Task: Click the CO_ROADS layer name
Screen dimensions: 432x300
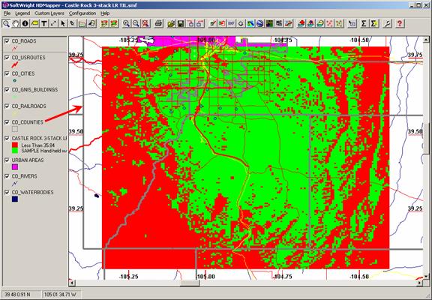Action: tap(24, 41)
